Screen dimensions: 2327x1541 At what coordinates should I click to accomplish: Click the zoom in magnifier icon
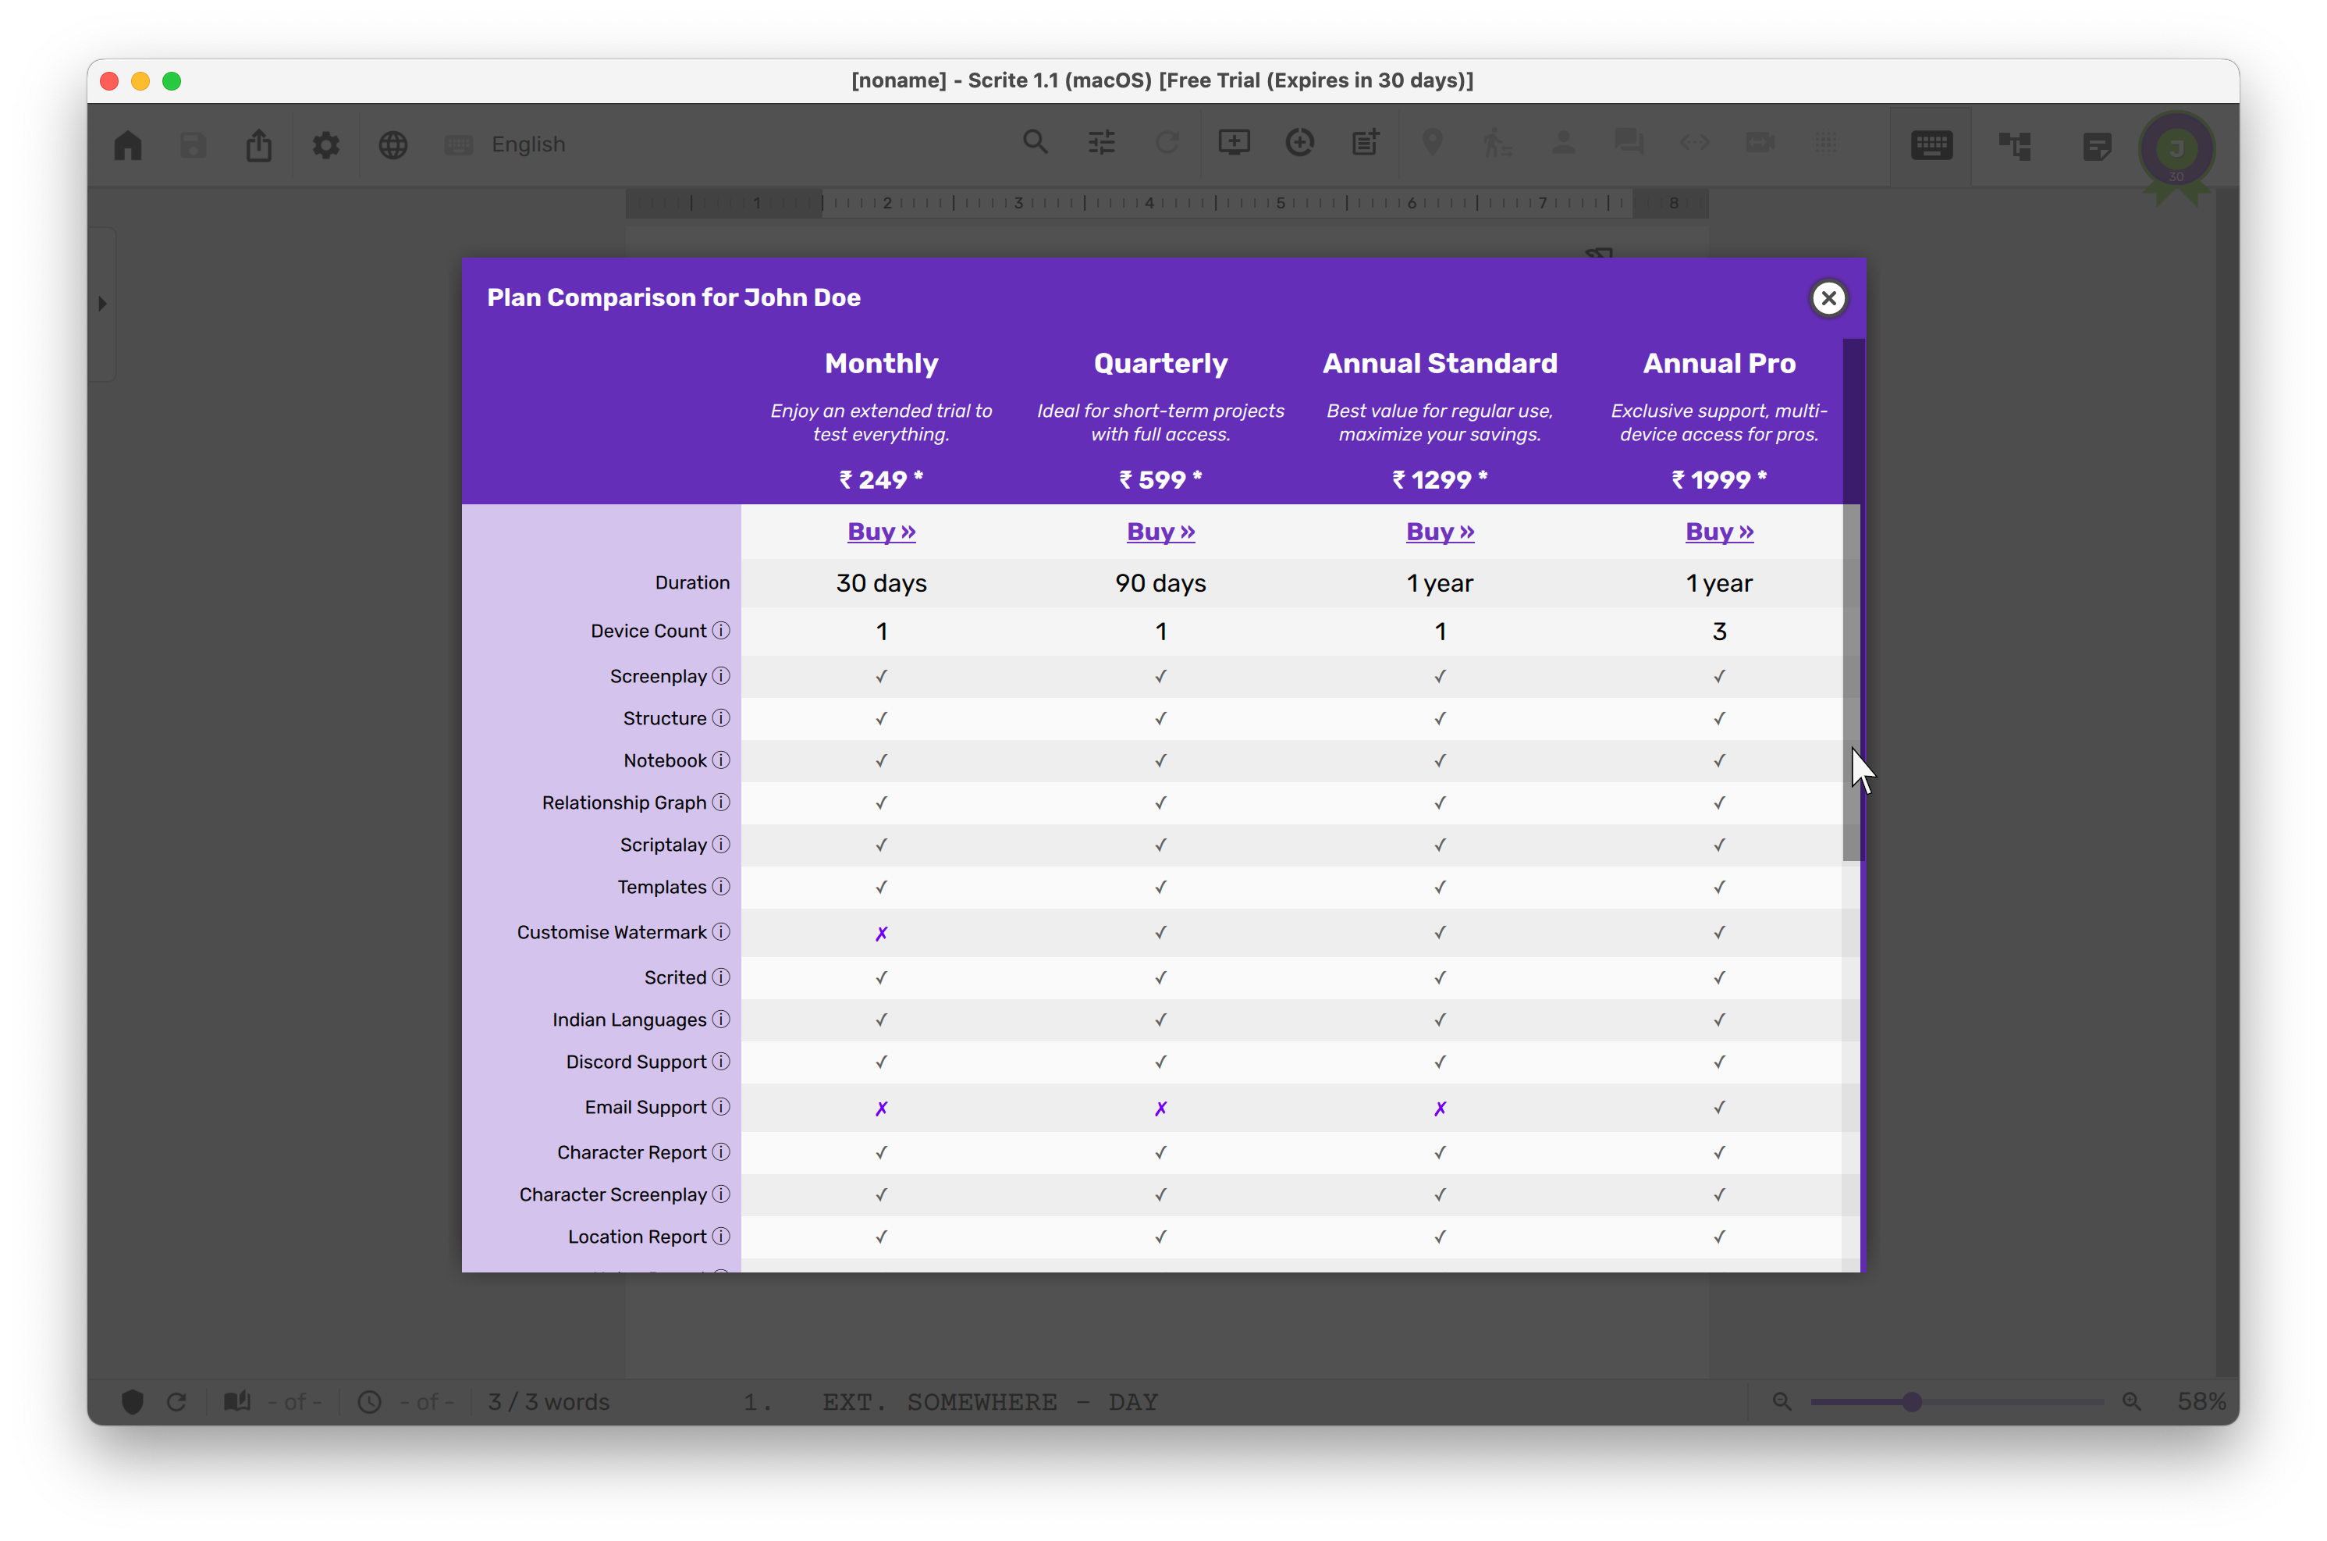coord(2130,1401)
